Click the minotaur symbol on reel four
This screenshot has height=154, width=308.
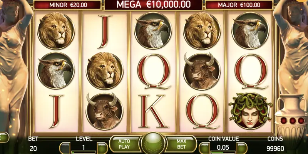click(x=202, y=71)
